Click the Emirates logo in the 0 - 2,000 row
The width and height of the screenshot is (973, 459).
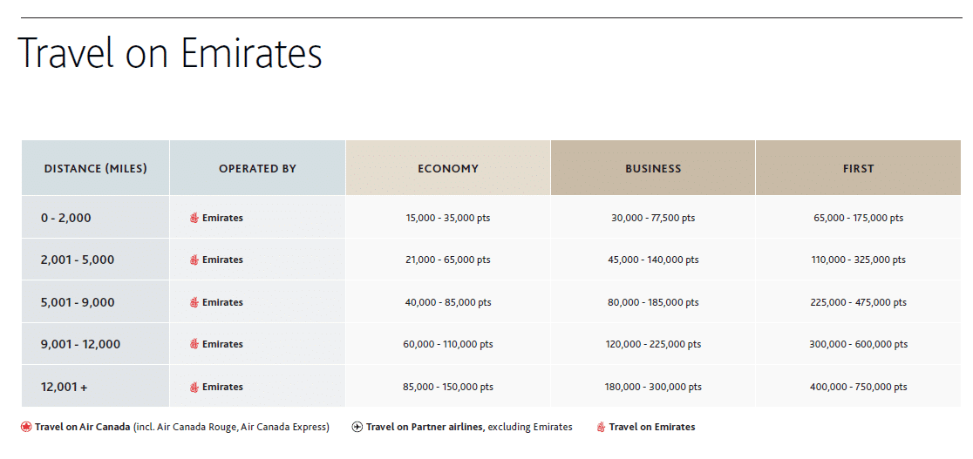(x=194, y=218)
